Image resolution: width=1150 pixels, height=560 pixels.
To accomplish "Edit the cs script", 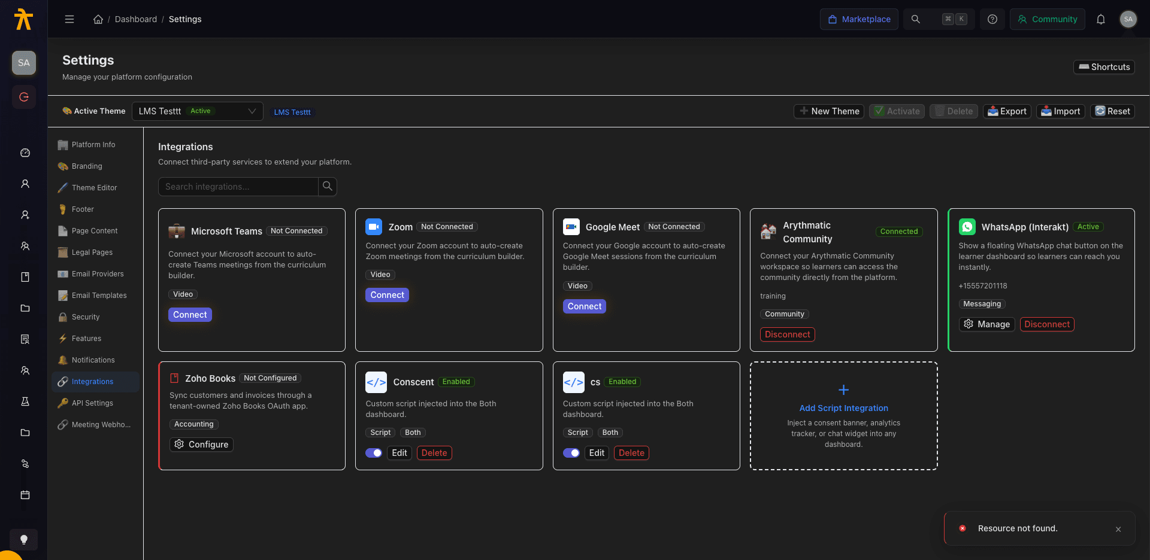I will click(x=597, y=453).
